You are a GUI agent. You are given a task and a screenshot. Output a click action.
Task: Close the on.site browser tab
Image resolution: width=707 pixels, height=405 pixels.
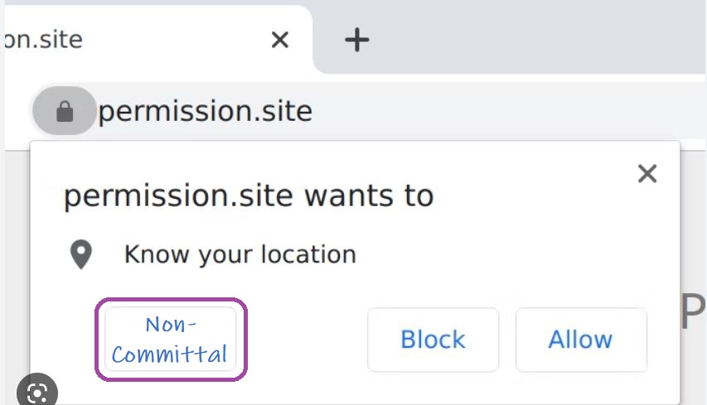(x=280, y=40)
